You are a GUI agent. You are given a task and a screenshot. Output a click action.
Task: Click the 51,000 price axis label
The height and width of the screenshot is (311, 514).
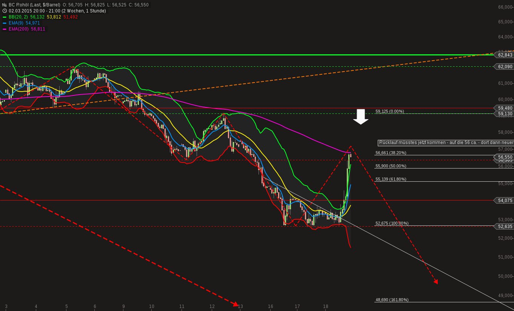point(505,257)
